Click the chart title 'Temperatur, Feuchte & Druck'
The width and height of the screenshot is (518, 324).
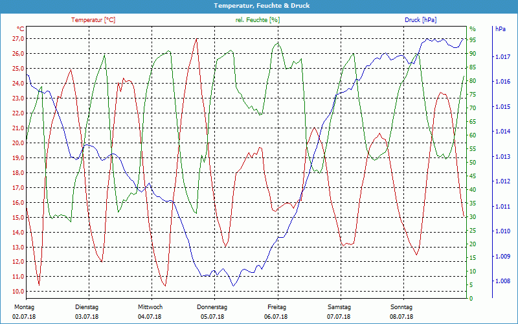[262, 6]
